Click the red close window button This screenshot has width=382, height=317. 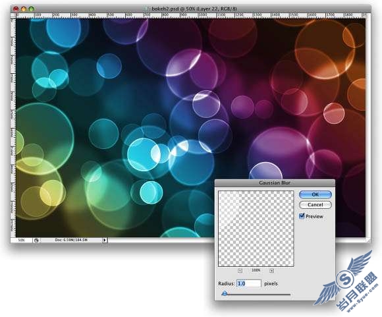tap(16, 9)
